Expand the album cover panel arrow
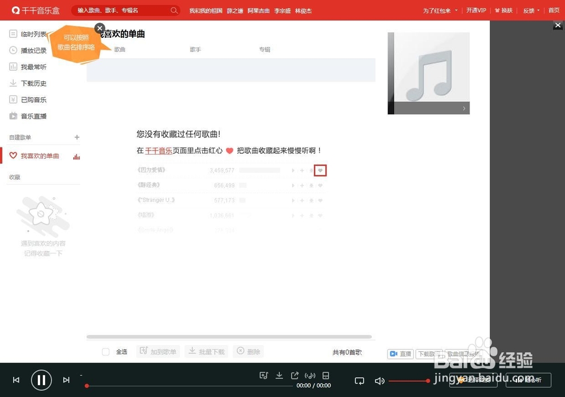This screenshot has width=565, height=397. coord(464,107)
